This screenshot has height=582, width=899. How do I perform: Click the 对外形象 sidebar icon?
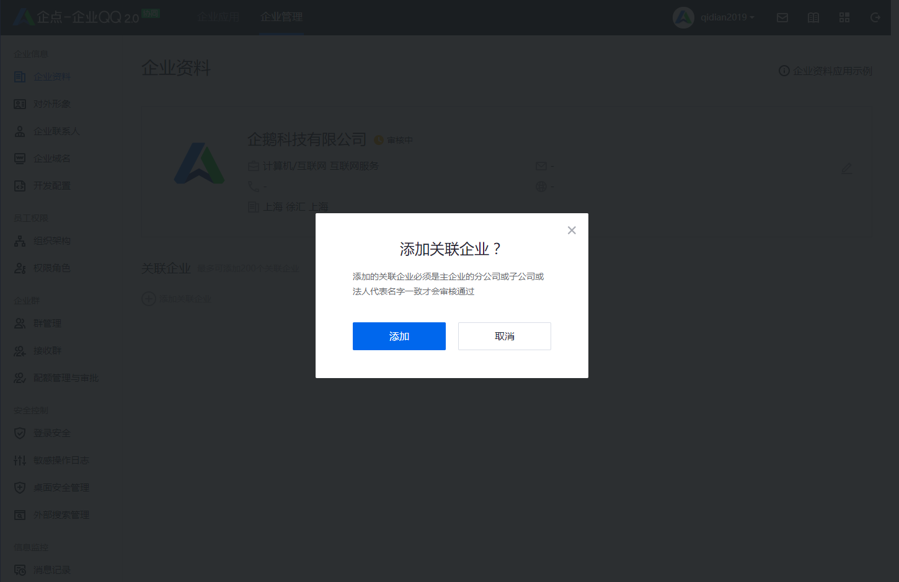20,104
